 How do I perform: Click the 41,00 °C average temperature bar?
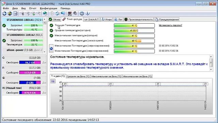134,30
